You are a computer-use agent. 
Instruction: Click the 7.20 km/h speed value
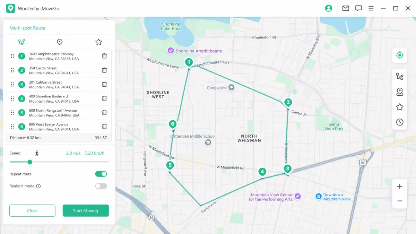click(94, 153)
